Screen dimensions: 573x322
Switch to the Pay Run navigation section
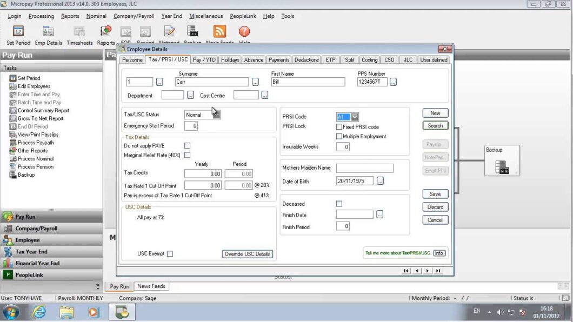pos(51,217)
